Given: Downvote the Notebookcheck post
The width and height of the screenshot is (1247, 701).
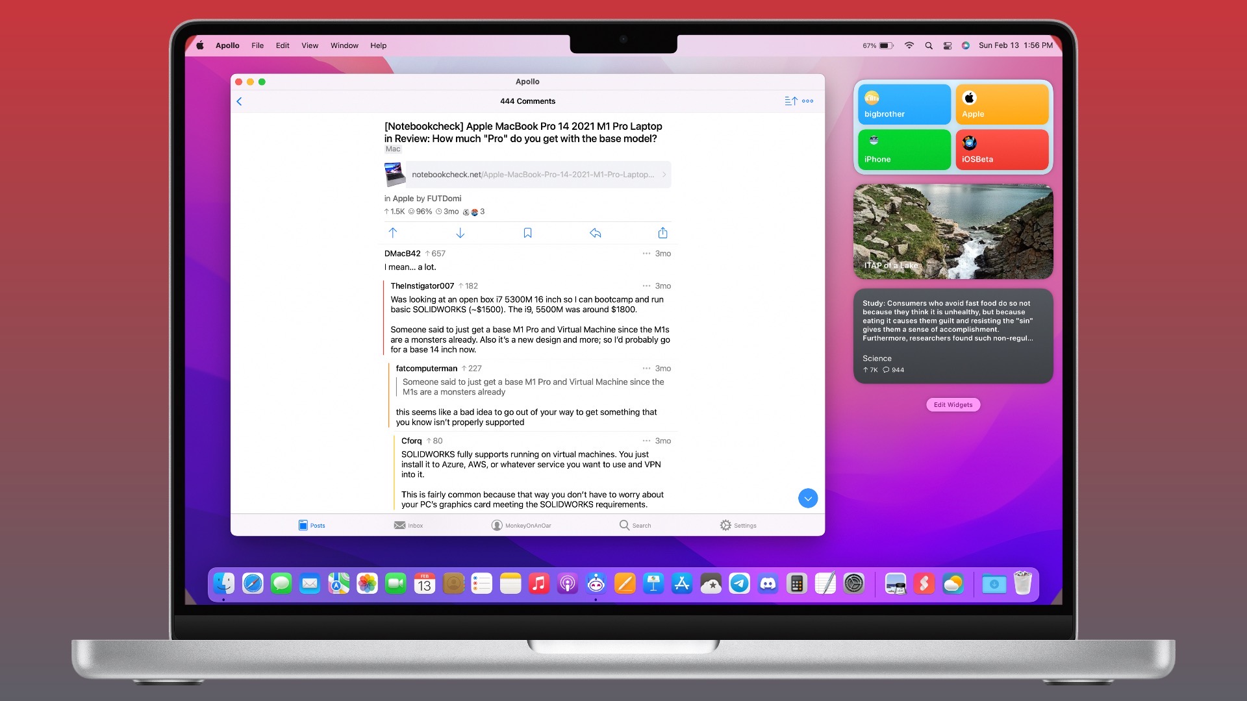Looking at the screenshot, I should pos(460,232).
